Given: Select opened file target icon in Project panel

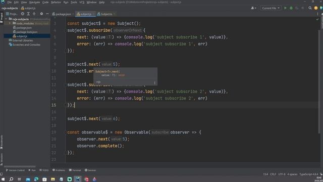Looking at the screenshot, I should click(22, 14).
